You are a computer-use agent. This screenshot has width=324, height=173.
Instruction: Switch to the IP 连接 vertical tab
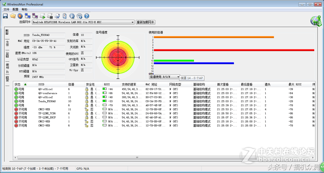[7, 68]
